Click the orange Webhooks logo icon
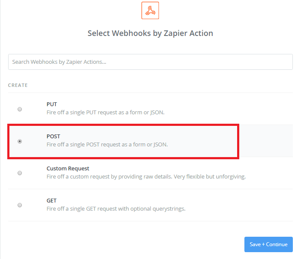The width and height of the screenshot is (298, 259). click(x=150, y=10)
